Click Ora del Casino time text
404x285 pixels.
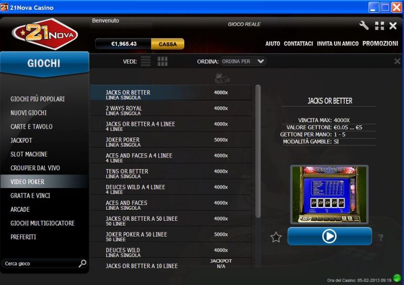359,280
